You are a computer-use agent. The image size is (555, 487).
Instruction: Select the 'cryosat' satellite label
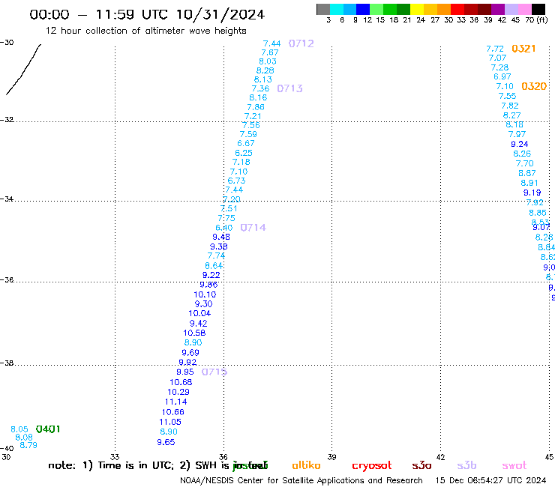click(372, 465)
